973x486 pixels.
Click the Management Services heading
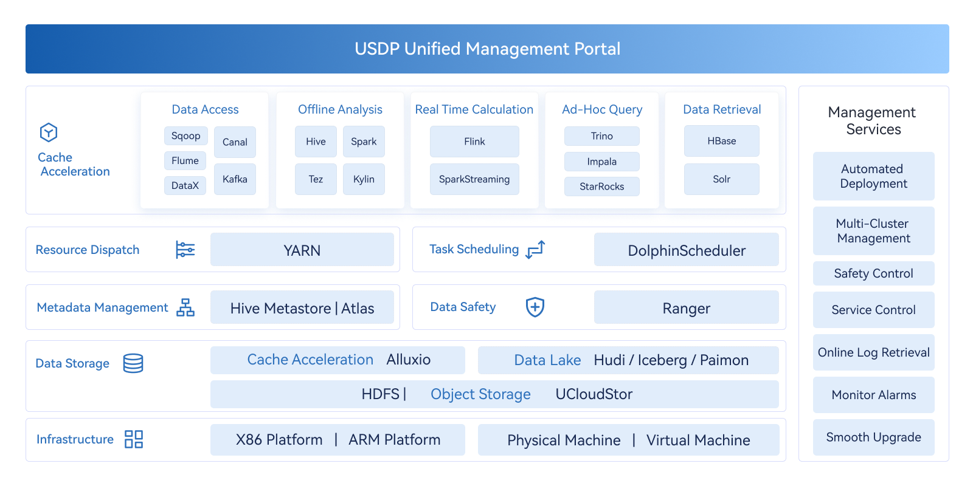pyautogui.click(x=873, y=121)
